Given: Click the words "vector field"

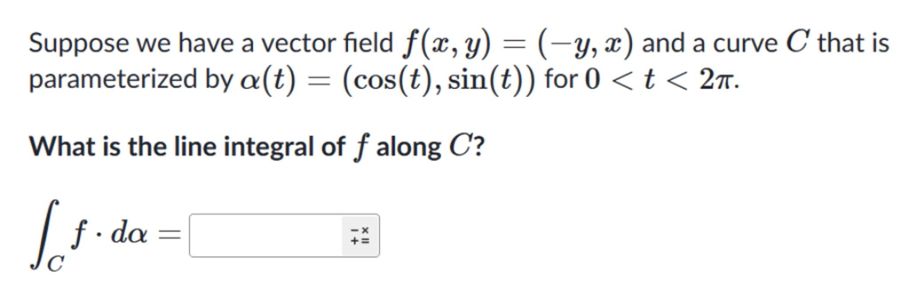Looking at the screenshot, I should 327,44.
